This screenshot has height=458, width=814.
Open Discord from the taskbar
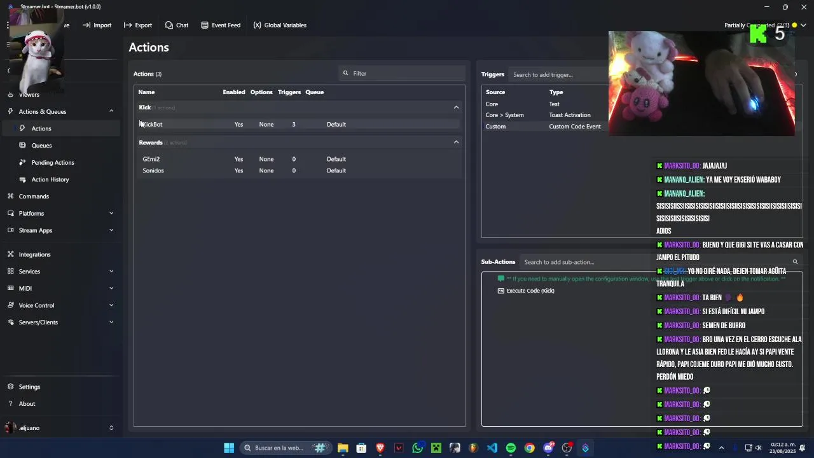pyautogui.click(x=548, y=448)
